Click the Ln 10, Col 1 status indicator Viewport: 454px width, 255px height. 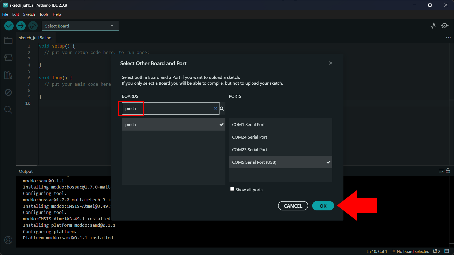pyautogui.click(x=377, y=251)
